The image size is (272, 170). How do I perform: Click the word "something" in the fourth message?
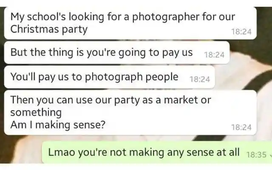coord(36,113)
